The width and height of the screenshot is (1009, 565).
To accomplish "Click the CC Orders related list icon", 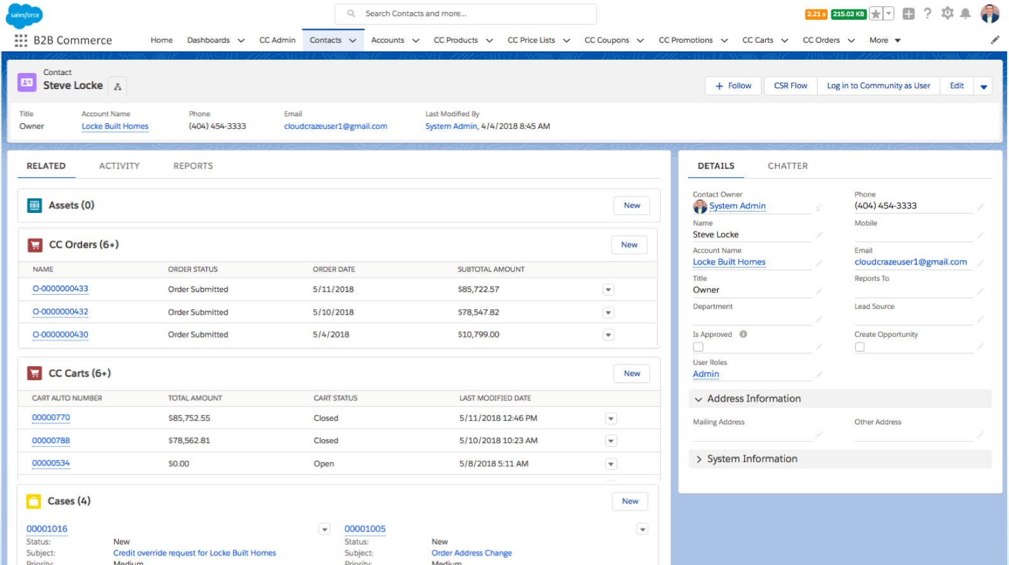I will (x=35, y=245).
